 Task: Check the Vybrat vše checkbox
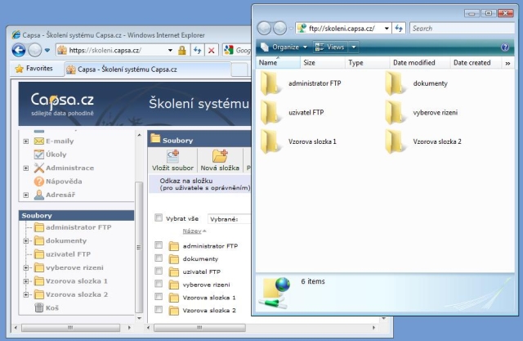click(159, 218)
